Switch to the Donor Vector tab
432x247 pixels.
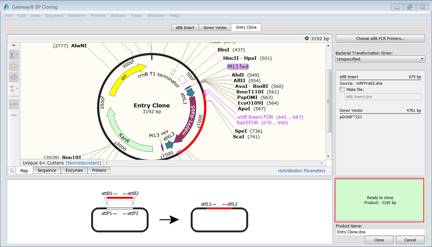point(215,28)
